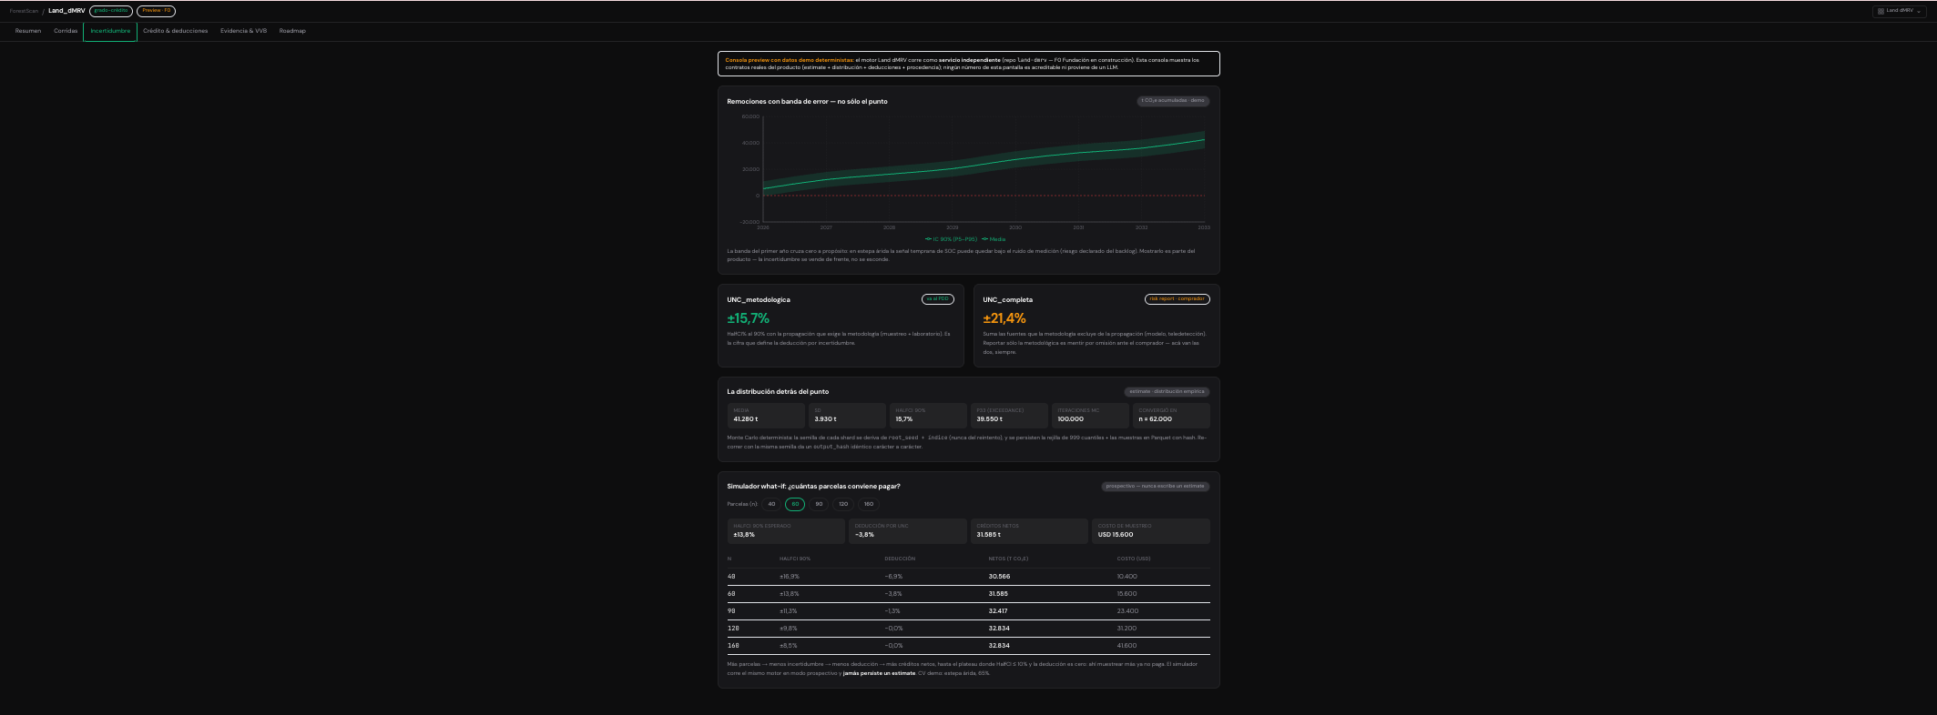Click the UNC_completa card title

pyautogui.click(x=1008, y=299)
